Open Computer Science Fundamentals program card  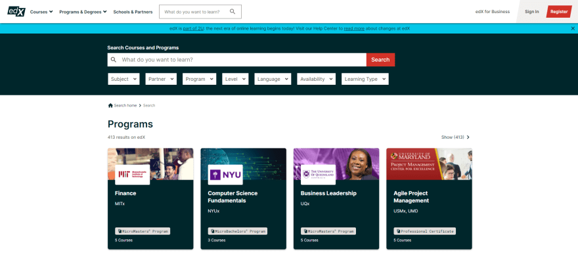(x=243, y=199)
